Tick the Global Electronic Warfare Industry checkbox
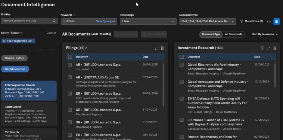This screenshot has width=283, height=140. point(182,65)
